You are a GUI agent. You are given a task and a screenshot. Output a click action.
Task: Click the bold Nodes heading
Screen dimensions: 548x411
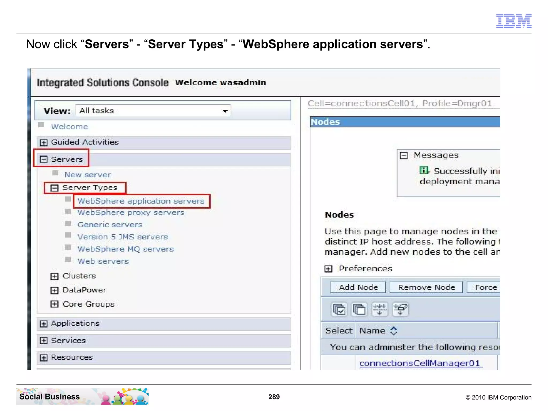tap(339, 215)
